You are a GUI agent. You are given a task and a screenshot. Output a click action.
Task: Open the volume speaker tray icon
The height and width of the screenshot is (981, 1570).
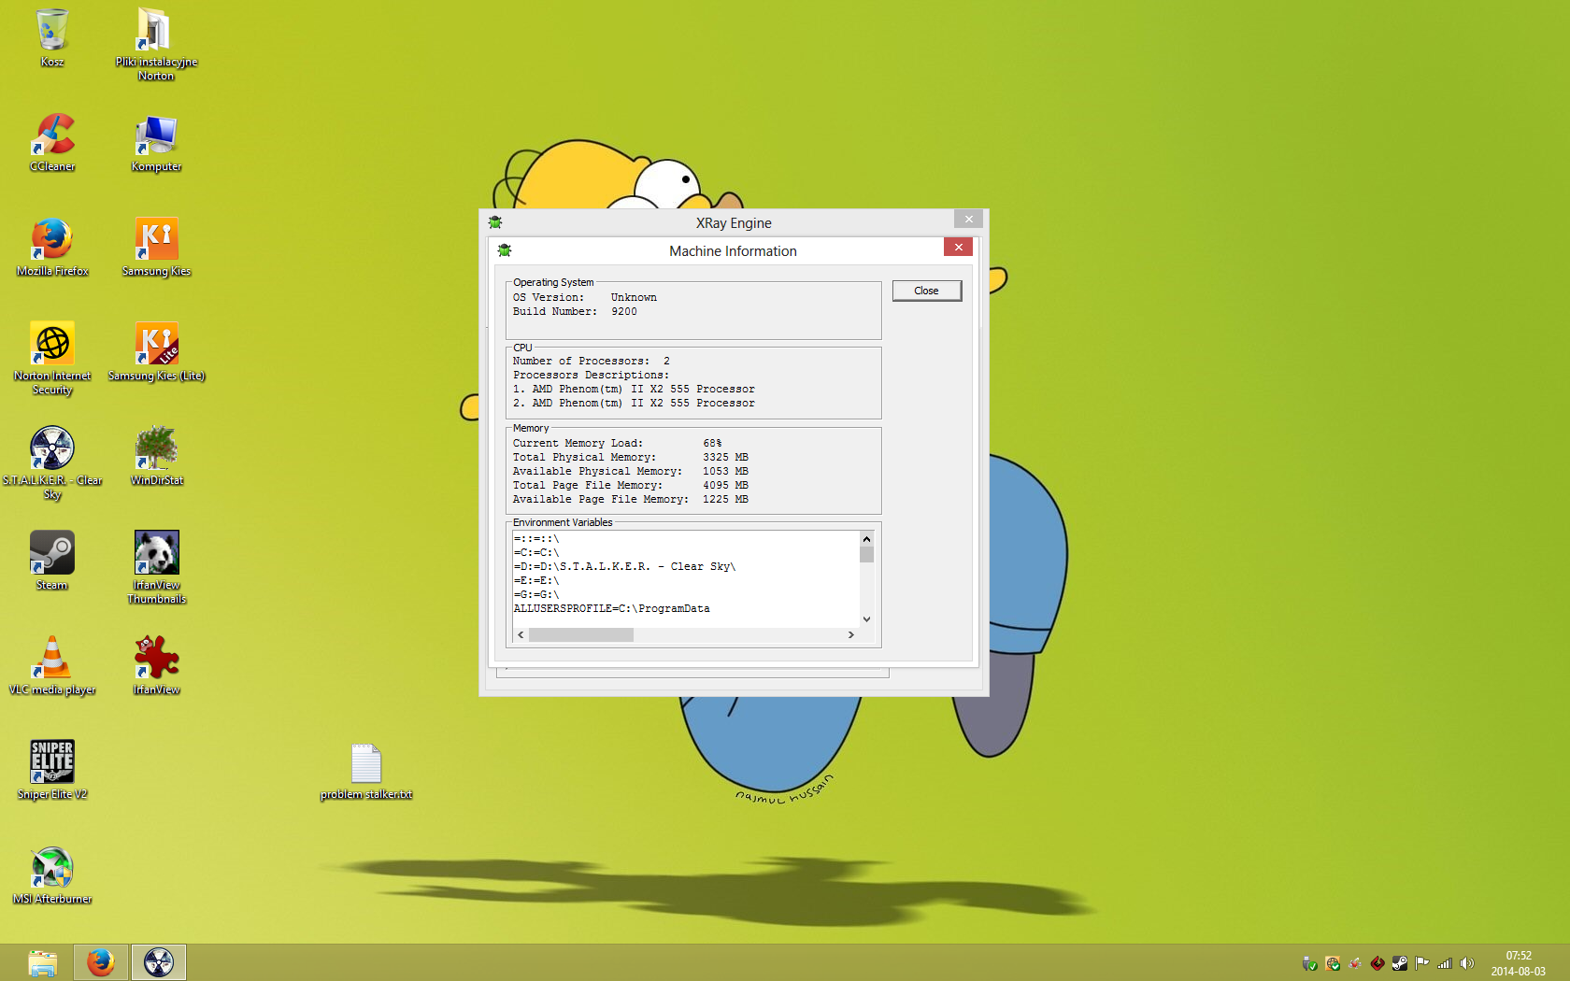click(x=1467, y=963)
